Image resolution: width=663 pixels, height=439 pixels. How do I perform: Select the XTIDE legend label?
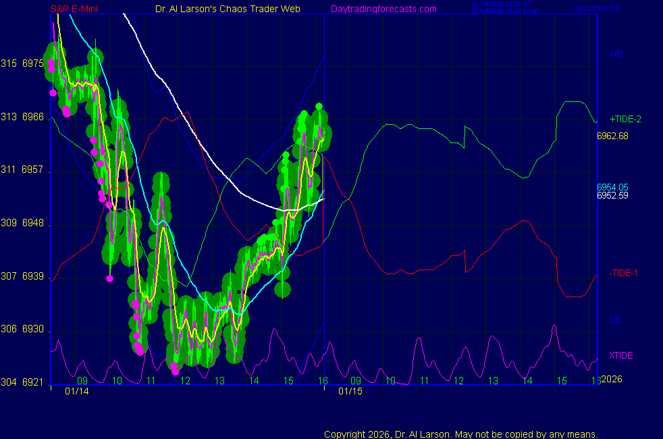[621, 355]
